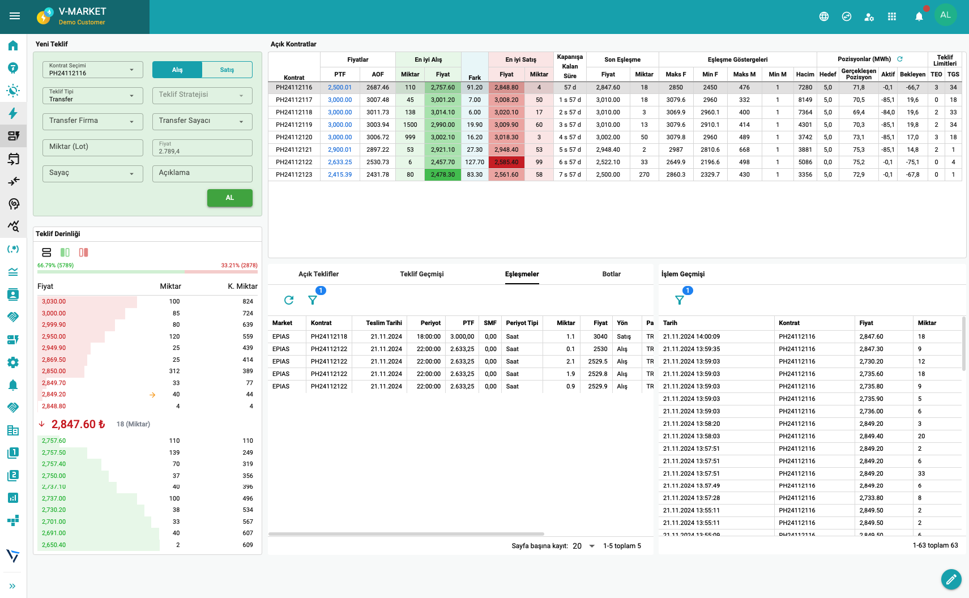This screenshot has height=598, width=969.
Task: Click the floating pencil edit button
Action: point(951,579)
